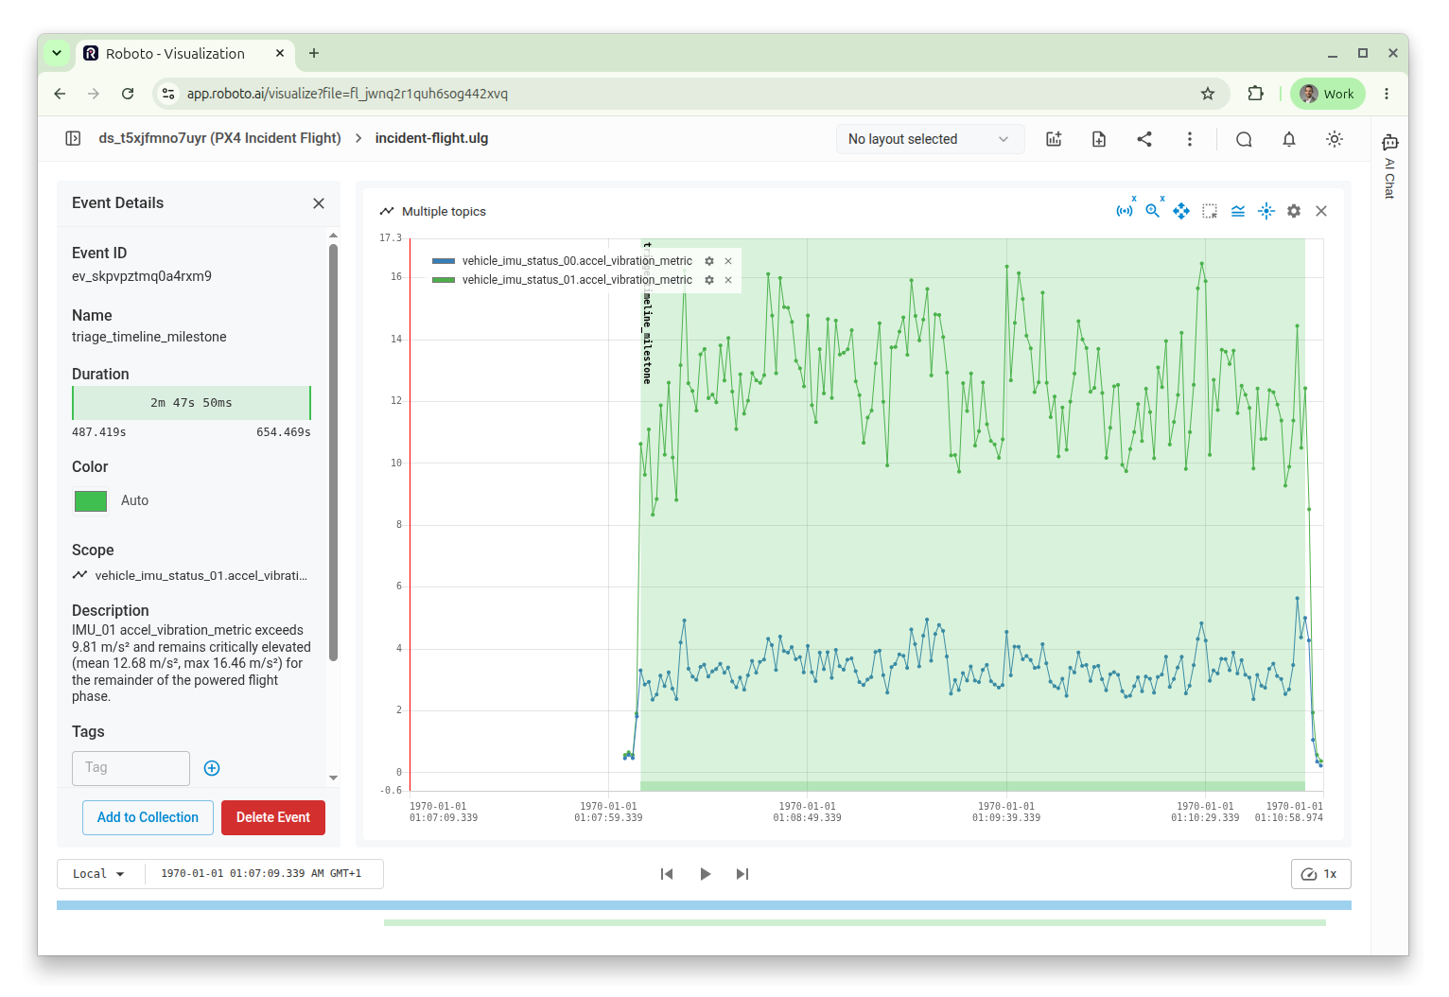The image size is (1449, 997).
Task: Click the red Delete Event button
Action: click(273, 817)
